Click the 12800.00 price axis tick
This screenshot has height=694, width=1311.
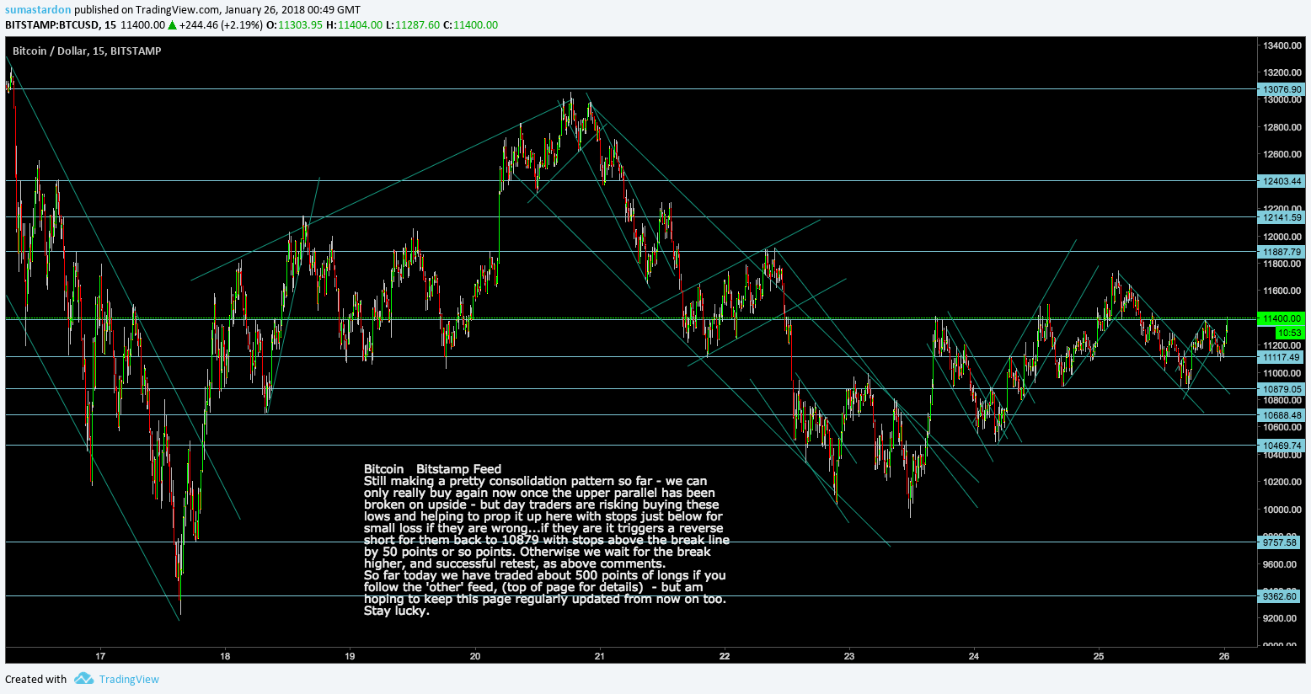[1282, 127]
